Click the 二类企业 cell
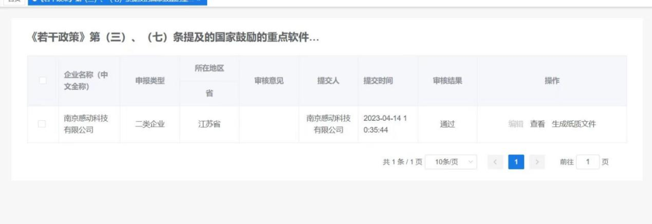This screenshot has height=224, width=652. (x=150, y=124)
